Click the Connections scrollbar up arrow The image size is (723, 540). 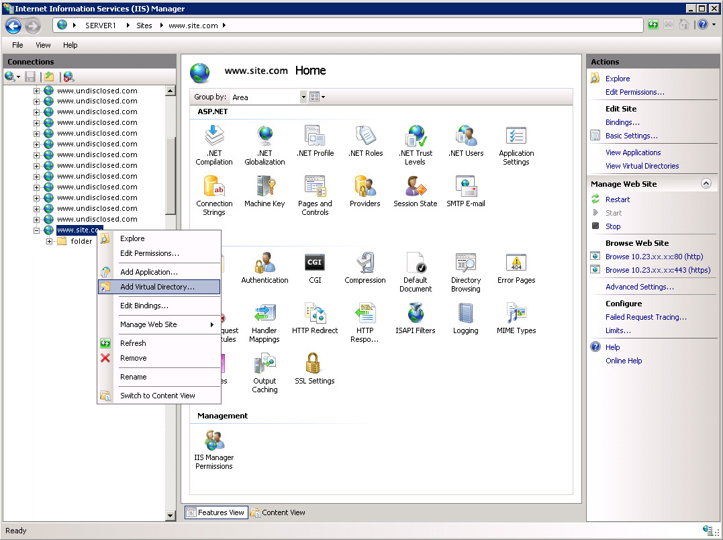click(x=170, y=91)
